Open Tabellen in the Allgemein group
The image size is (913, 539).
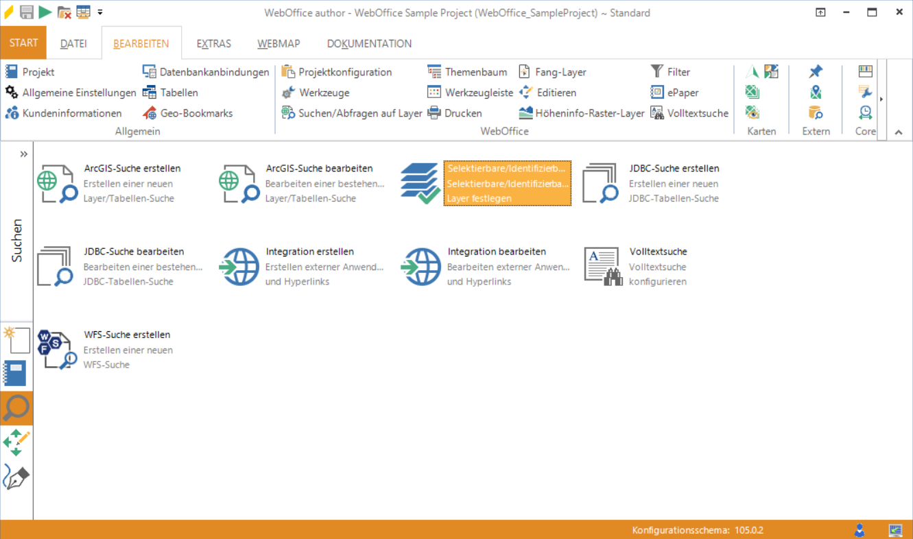(170, 93)
